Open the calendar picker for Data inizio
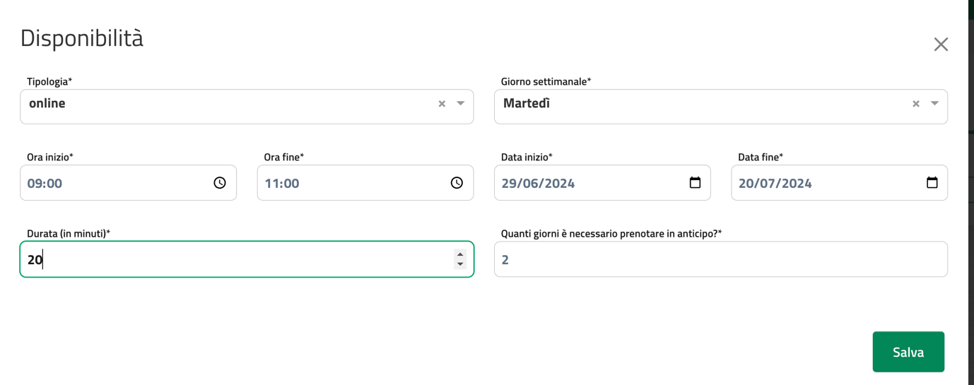This screenshot has width=974, height=385. (x=695, y=183)
